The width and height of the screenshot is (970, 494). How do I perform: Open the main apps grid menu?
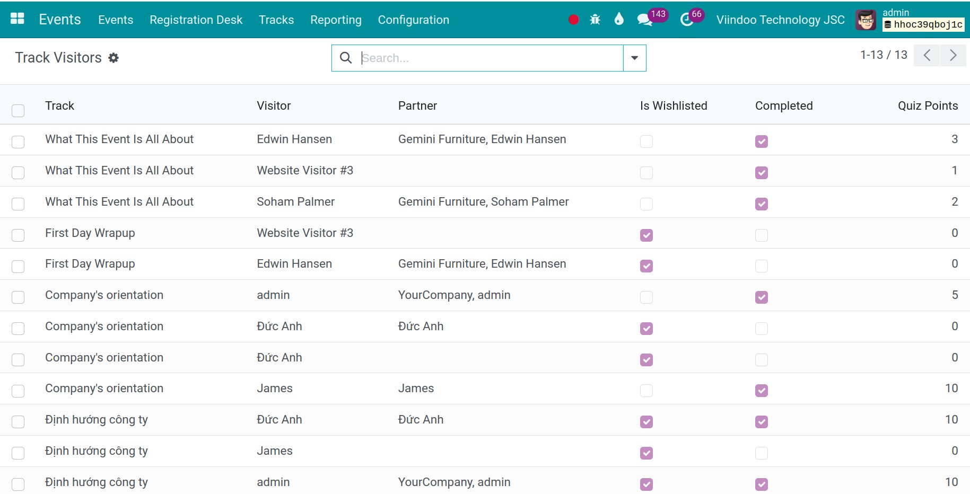tap(18, 19)
